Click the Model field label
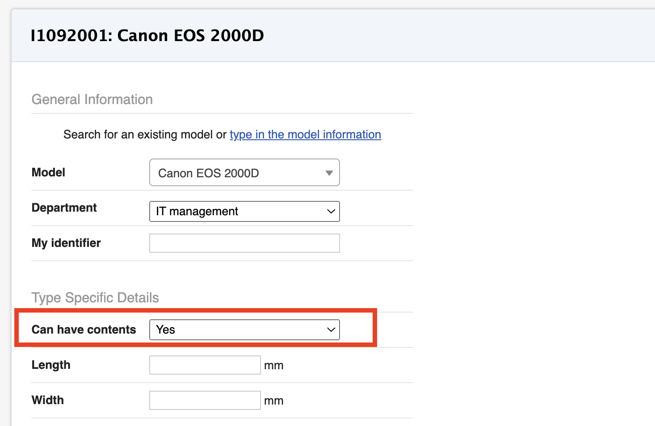 tap(48, 172)
